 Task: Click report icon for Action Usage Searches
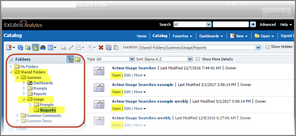(99, 71)
